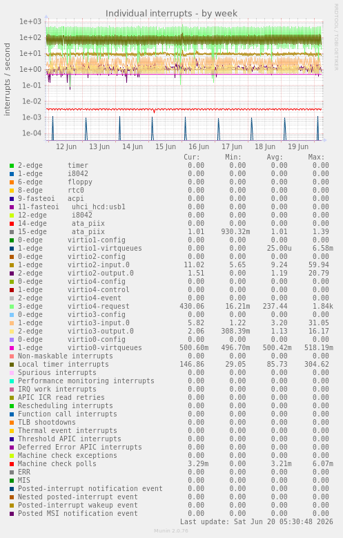Image resolution: width=343 pixels, height=538 pixels.
Task: Click the Local timer interrupts color swatch
Action: tap(12, 365)
